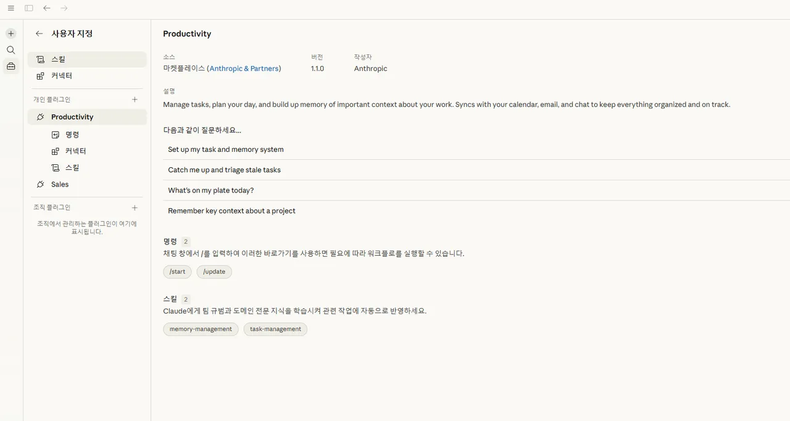Viewport: 790px width, 421px height.
Task: Open the hamburger menu icon
Action: tap(11, 8)
